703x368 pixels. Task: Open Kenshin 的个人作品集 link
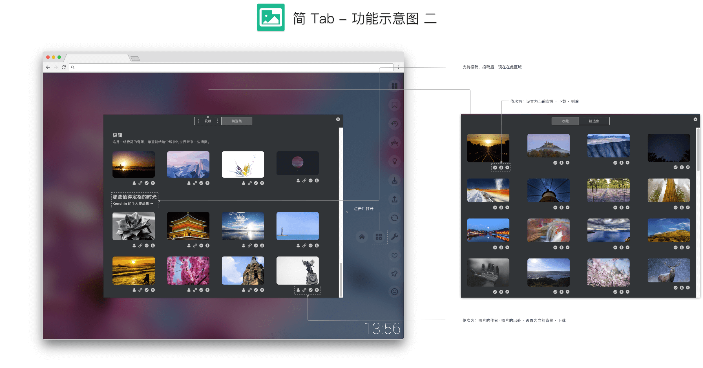click(132, 204)
